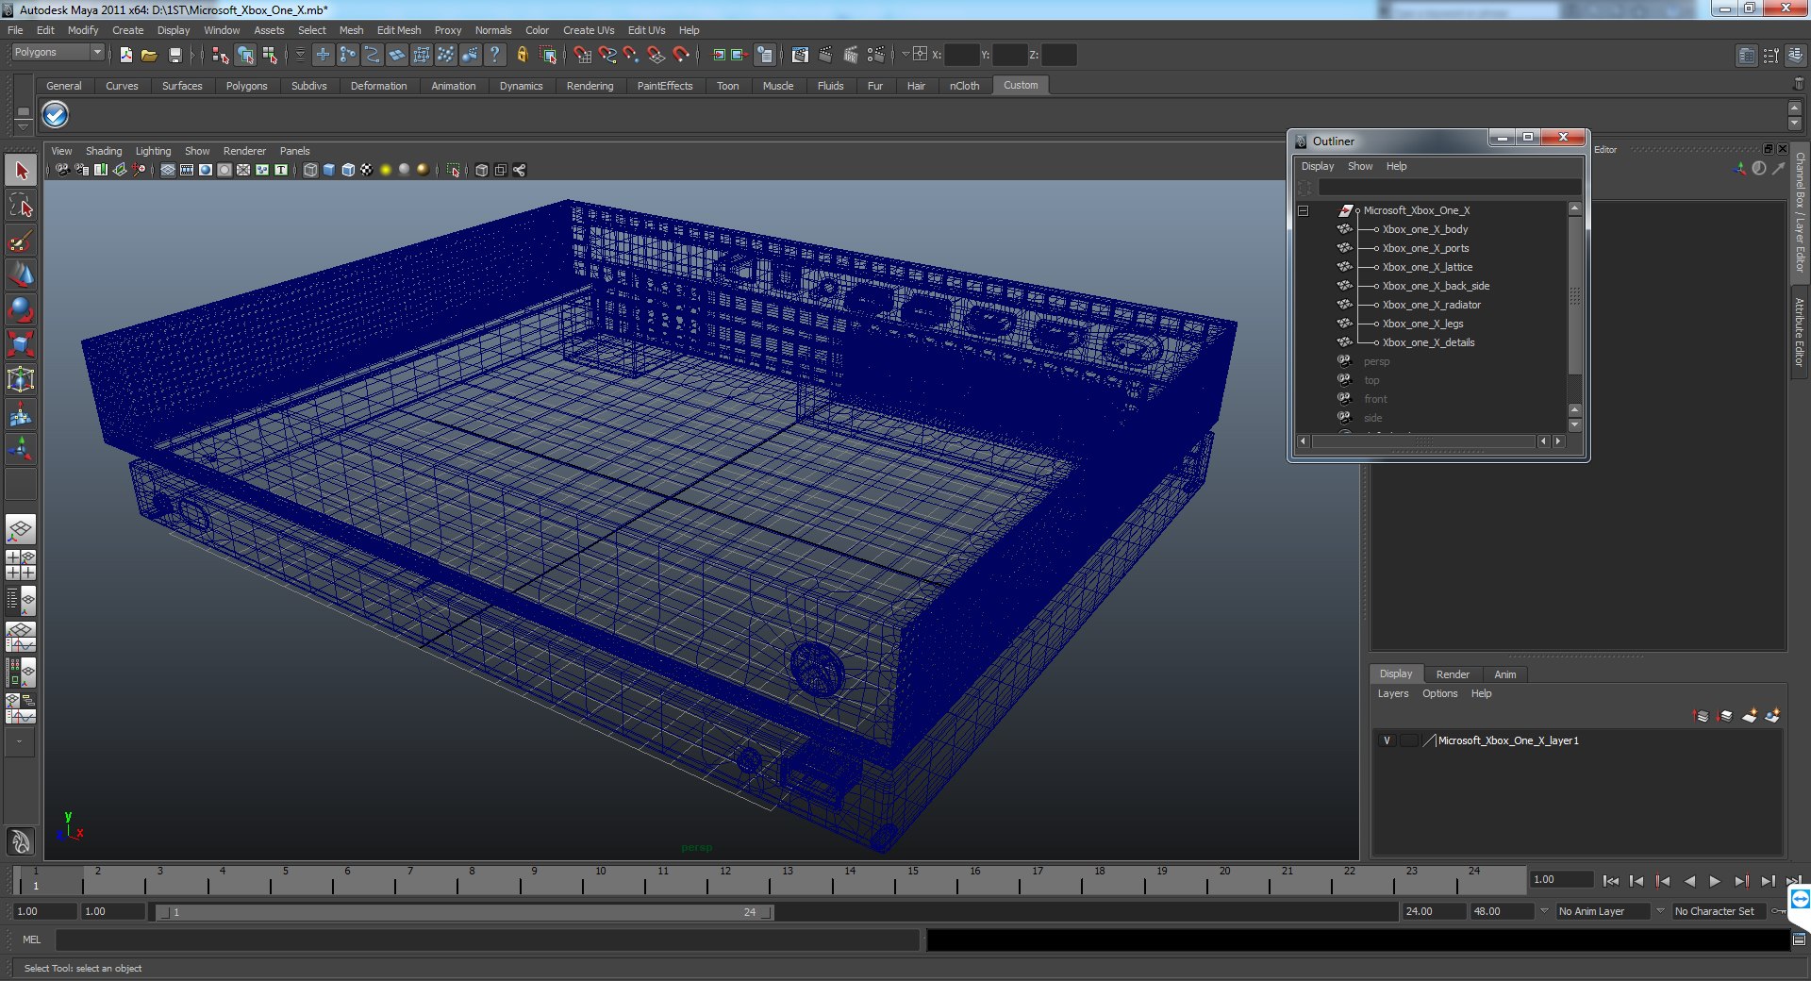Focus the MEL command line field
Viewport: 1811px width, 981px height.
(487, 939)
